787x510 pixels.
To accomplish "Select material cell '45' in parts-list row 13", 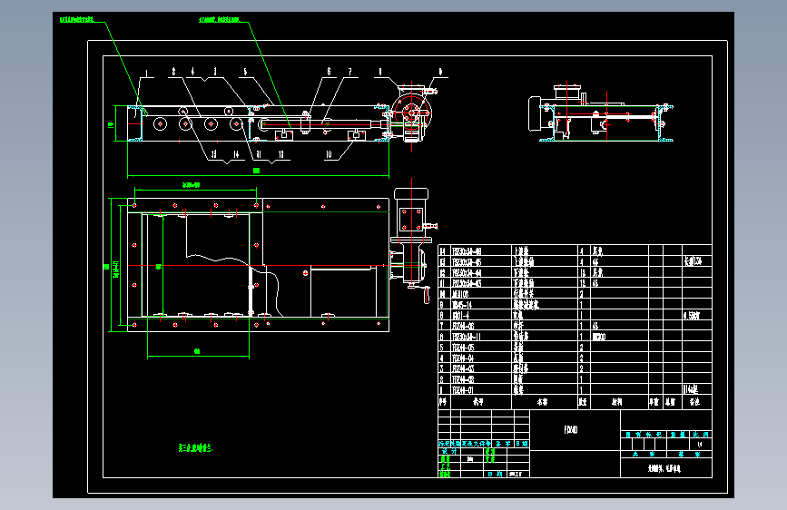I will [619, 262].
